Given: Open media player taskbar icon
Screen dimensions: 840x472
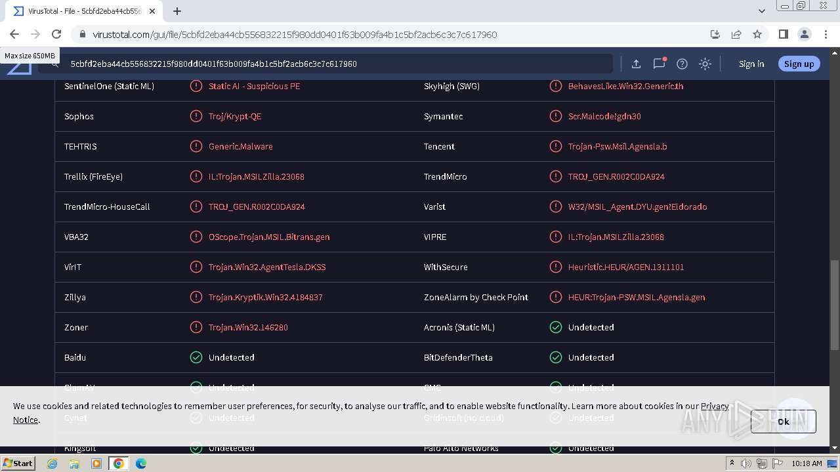Looking at the screenshot, I should tap(96, 463).
